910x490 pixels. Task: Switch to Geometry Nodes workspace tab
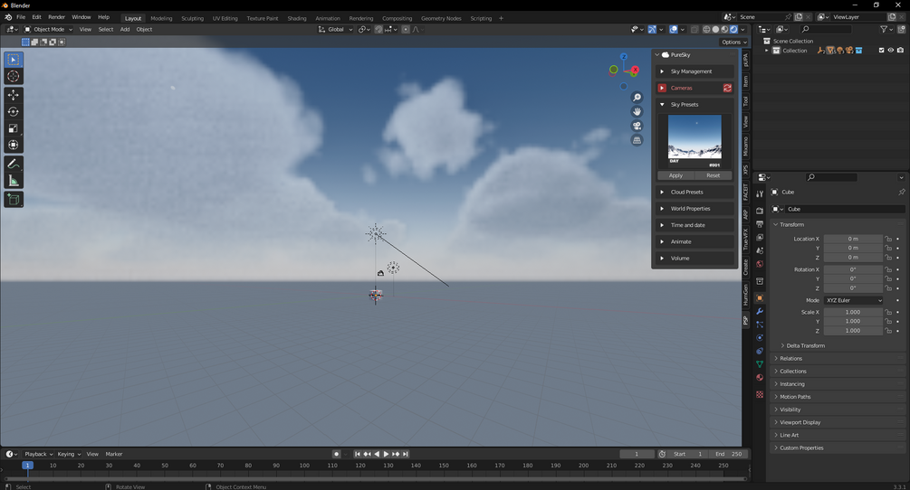(x=441, y=18)
